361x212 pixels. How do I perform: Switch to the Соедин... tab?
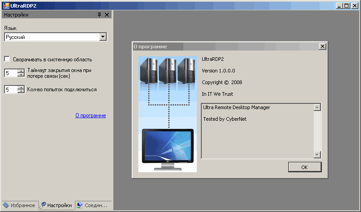93,205
